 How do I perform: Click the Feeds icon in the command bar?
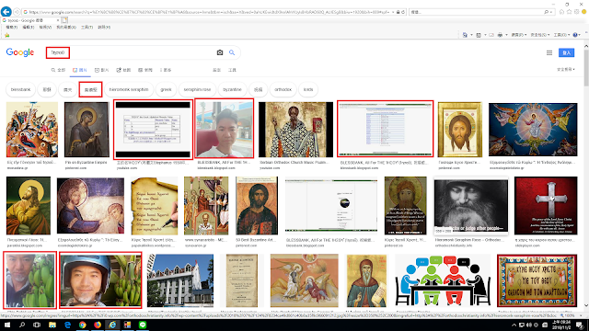(479, 35)
